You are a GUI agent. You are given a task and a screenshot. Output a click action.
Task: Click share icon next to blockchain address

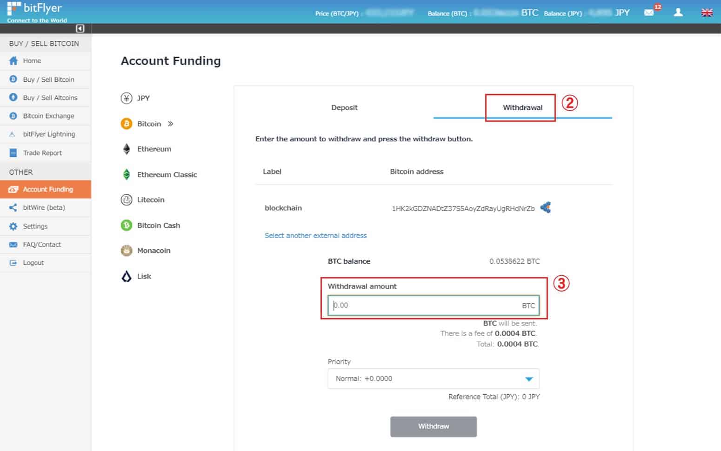(546, 207)
